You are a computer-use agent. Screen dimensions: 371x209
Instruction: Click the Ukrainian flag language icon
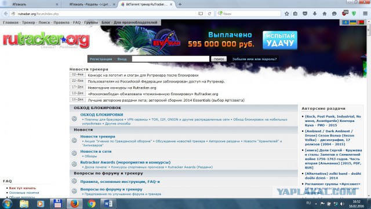353,23
